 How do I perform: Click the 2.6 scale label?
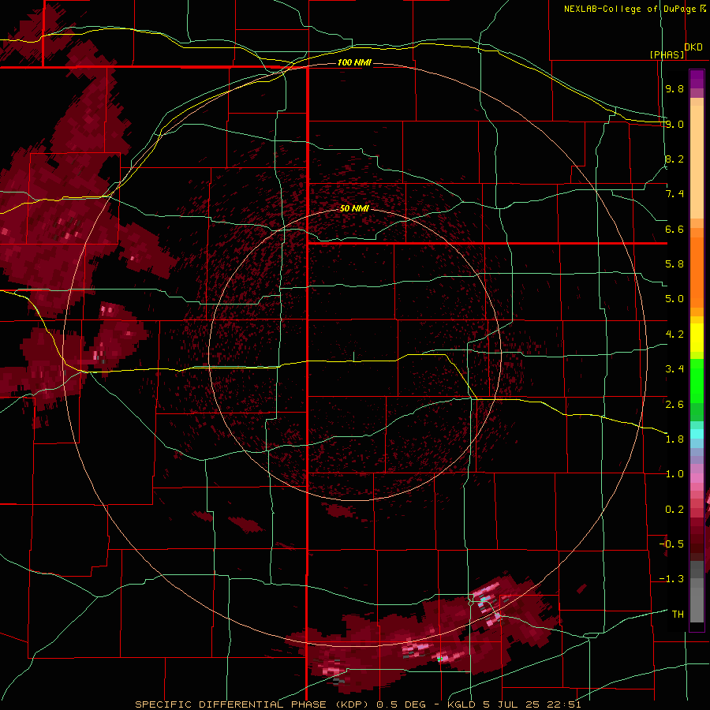[674, 405]
